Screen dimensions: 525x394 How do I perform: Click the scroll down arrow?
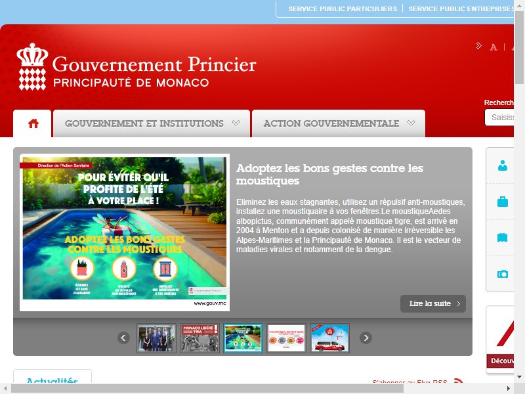[519, 376]
